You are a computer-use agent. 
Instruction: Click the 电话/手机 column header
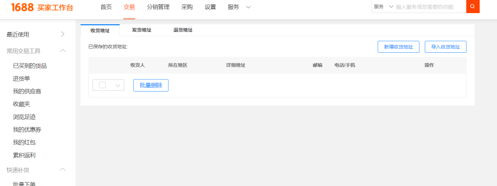(x=345, y=65)
